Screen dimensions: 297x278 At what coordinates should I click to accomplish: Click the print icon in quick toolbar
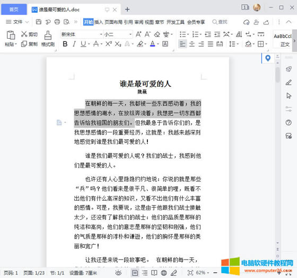coord(57,22)
